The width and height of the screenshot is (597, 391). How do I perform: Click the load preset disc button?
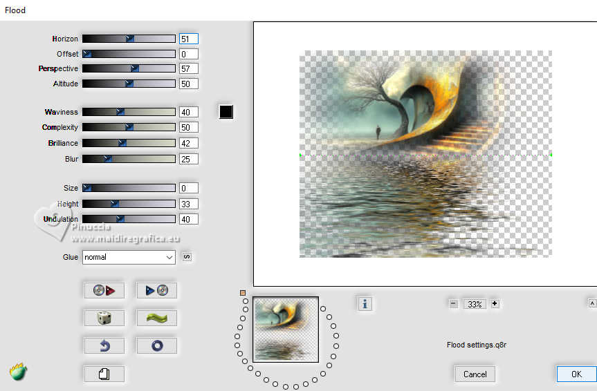104,291
